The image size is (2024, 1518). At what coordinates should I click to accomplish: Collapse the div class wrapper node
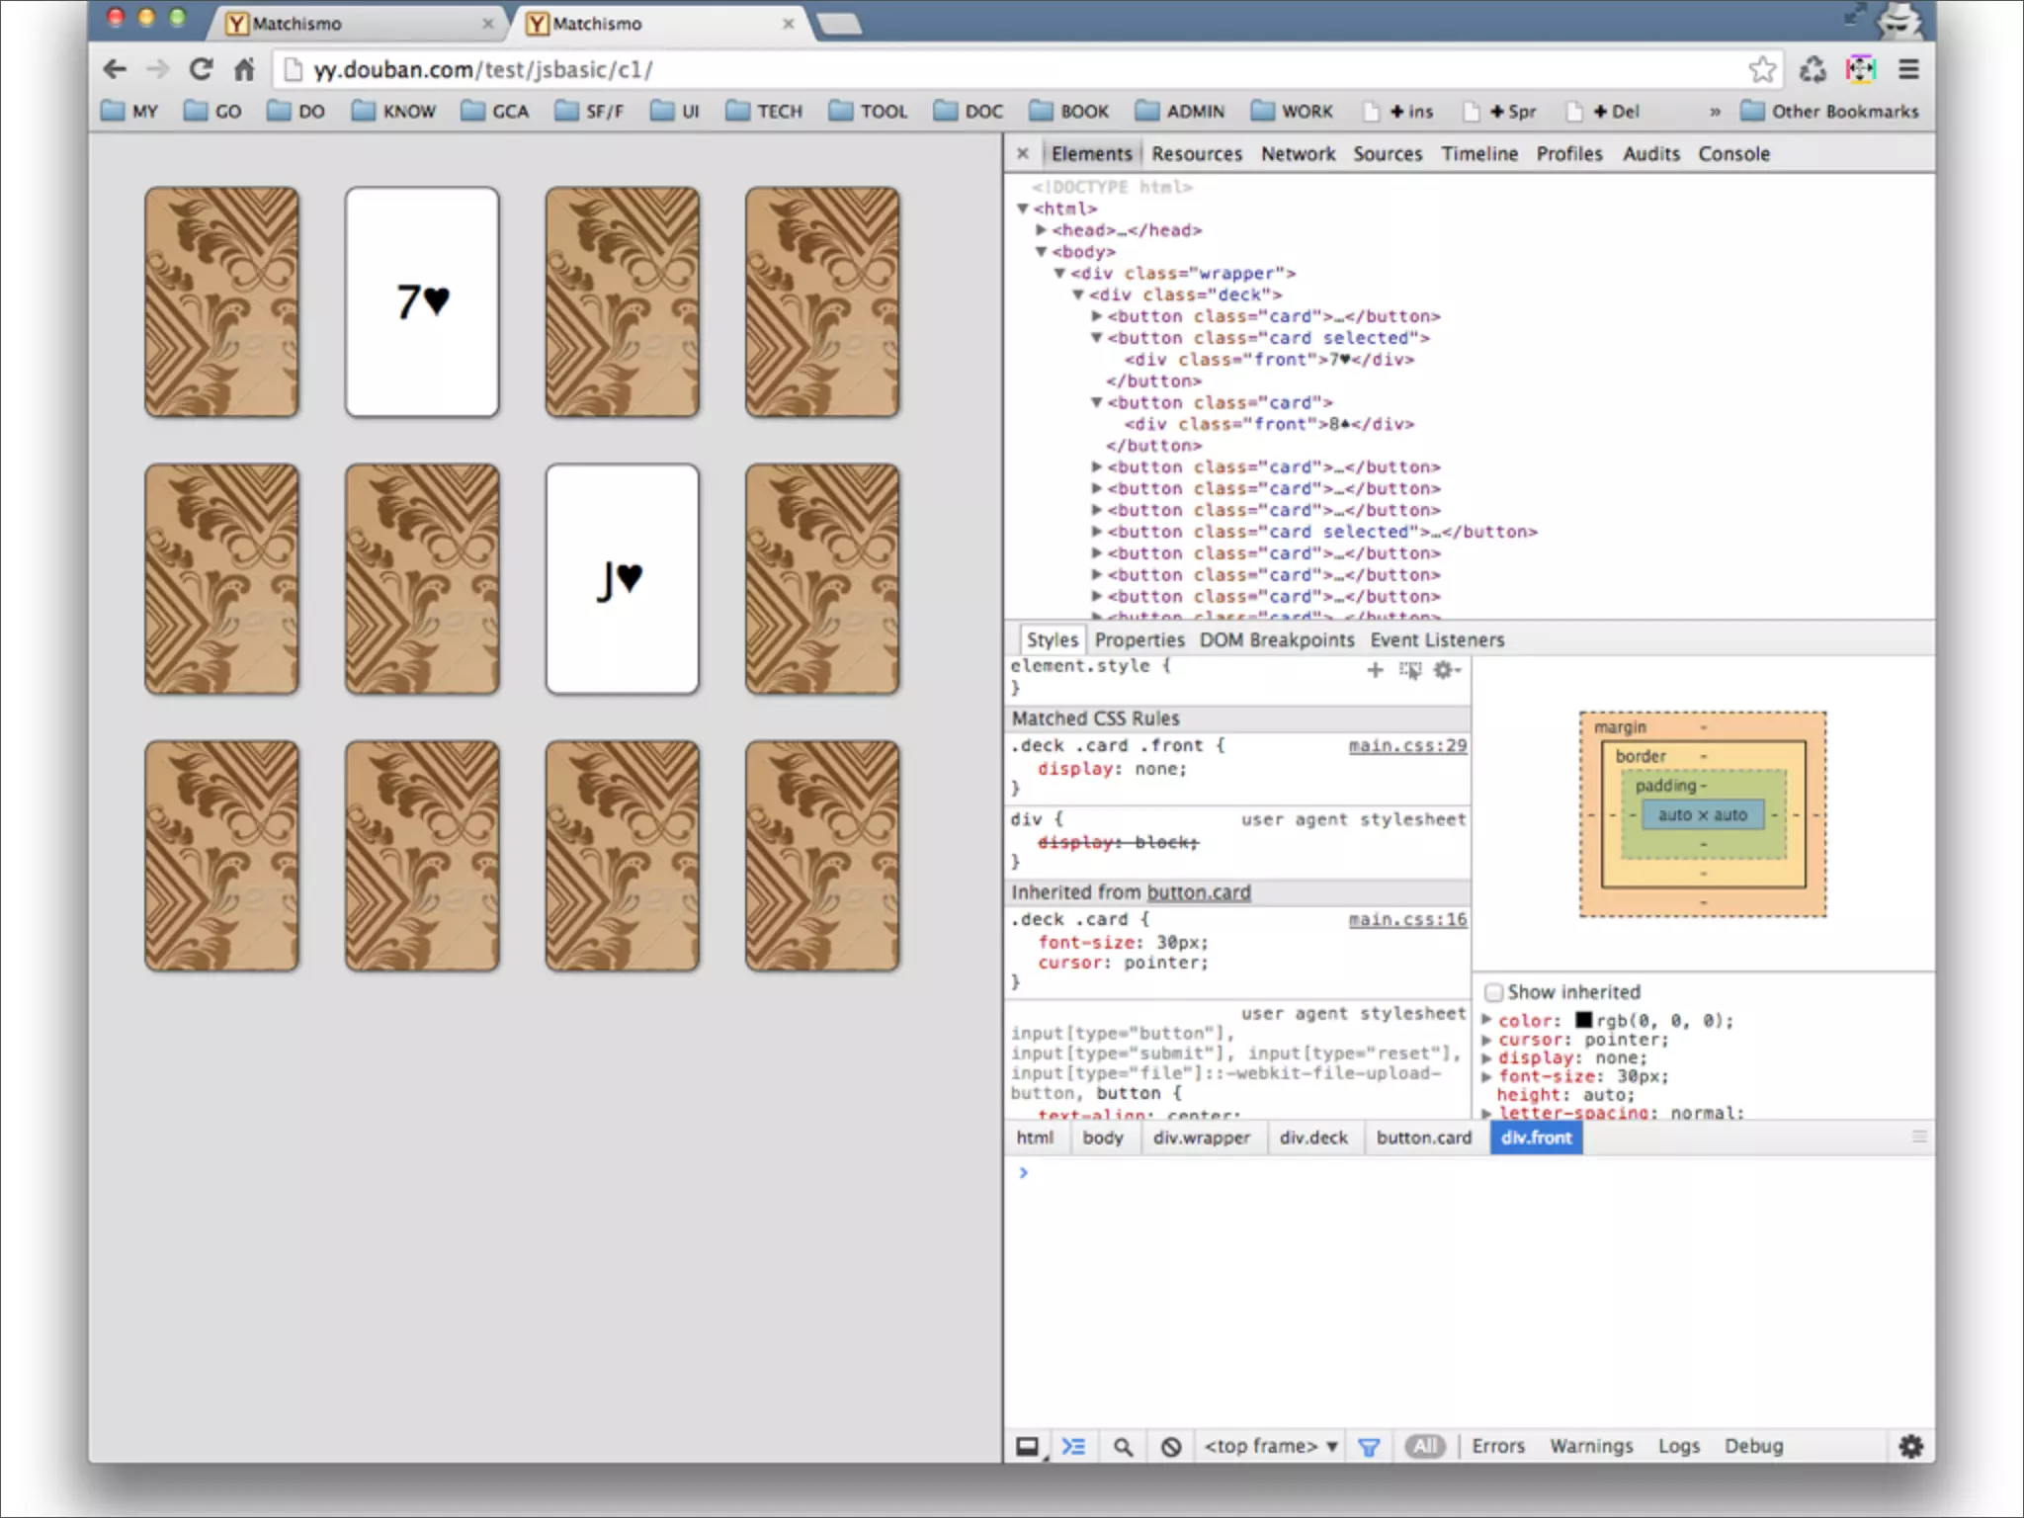tap(1059, 274)
